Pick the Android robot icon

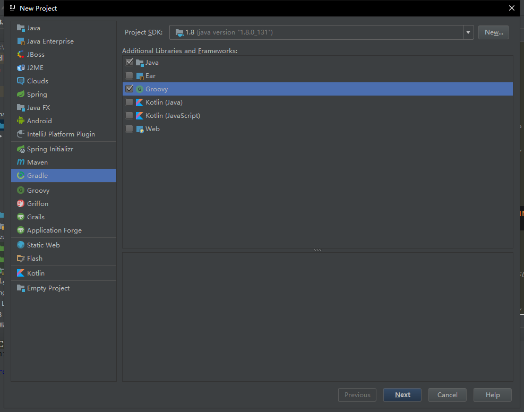click(21, 121)
